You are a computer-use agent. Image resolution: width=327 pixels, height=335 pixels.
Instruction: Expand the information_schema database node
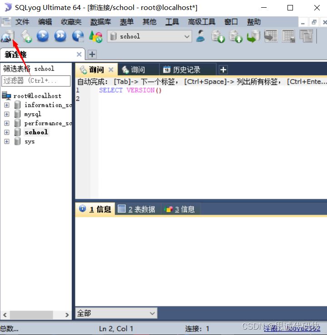[6, 105]
